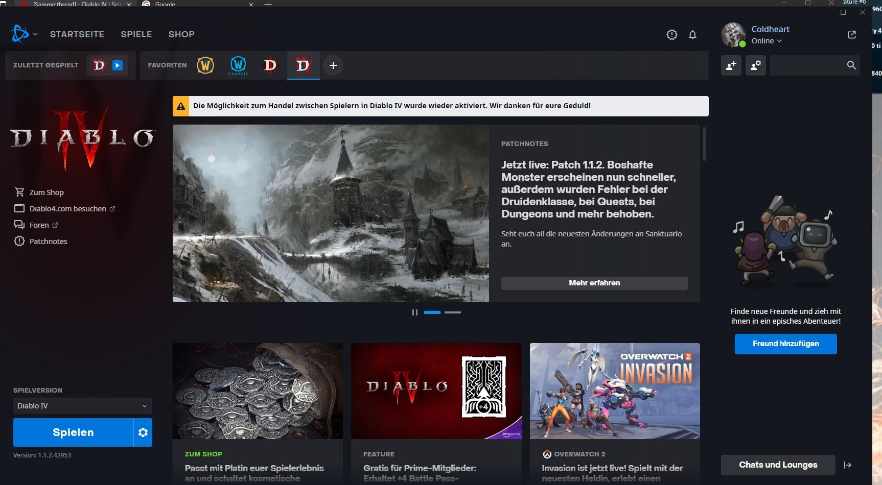The image size is (882, 485).
Task: Close the Sammelthread browser tab
Action: pos(129,4)
